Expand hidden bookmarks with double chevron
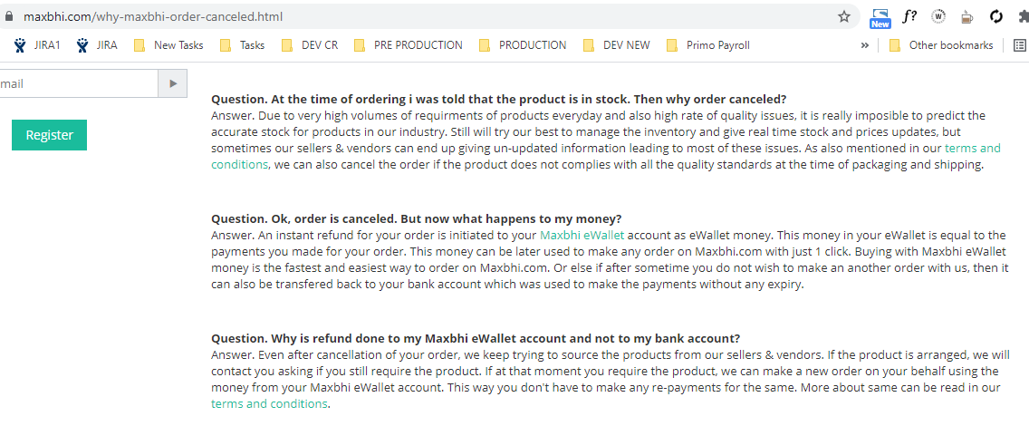Screen dimensions: 1029x426 pos(864,45)
